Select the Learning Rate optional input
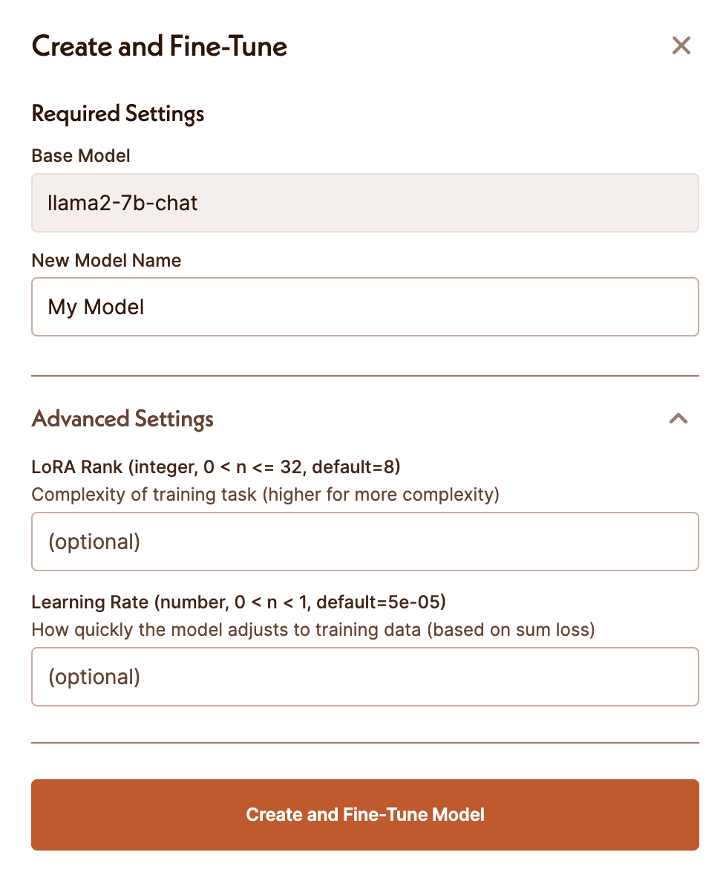 click(364, 677)
